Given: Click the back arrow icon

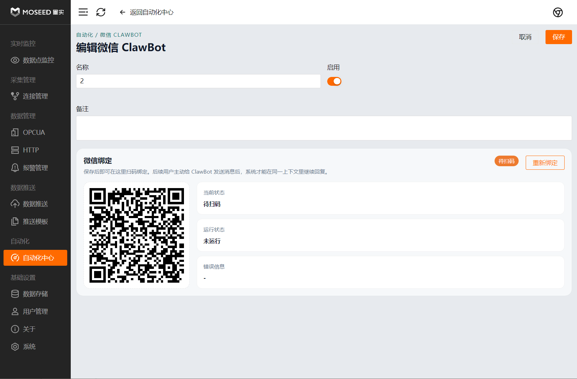Looking at the screenshot, I should 122,12.
